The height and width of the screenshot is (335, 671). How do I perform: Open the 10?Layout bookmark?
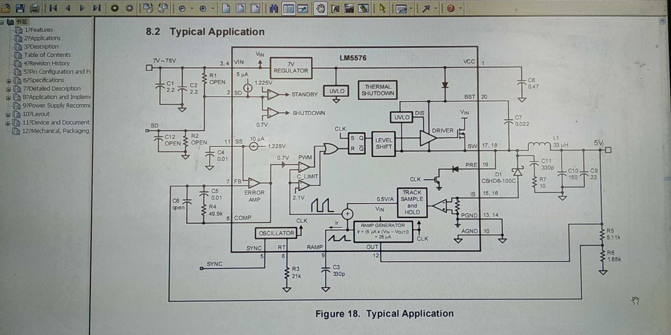tap(36, 114)
